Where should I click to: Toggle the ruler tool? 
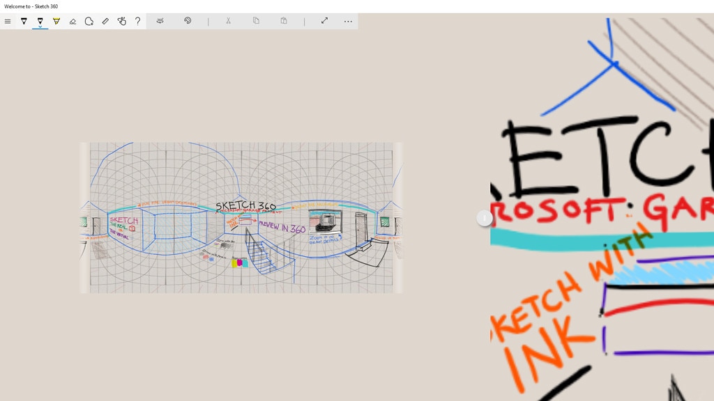105,22
